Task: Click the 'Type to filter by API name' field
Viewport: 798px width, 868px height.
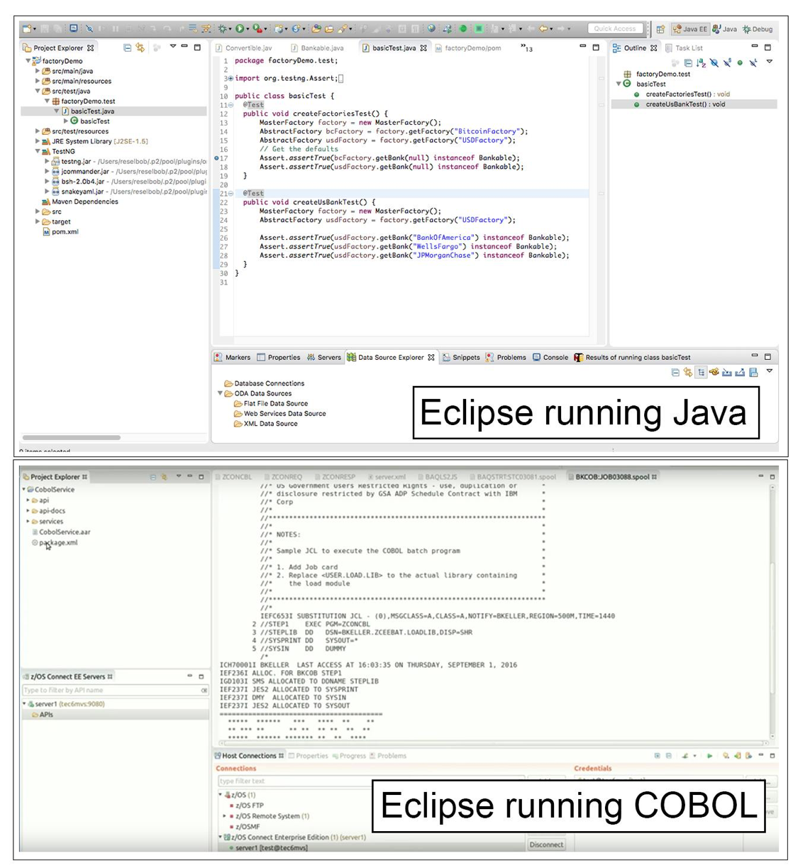Action: pos(116,690)
